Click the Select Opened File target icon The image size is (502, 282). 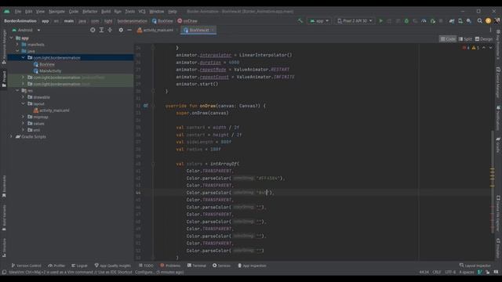click(93, 30)
